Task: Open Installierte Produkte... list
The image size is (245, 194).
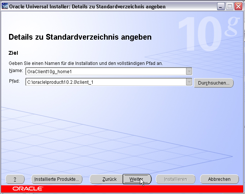Action: pos(56,179)
